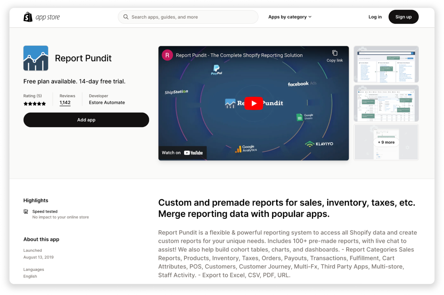This screenshot has height=295, width=444.
Task: View the + 9 more screenshots
Action: 386,142
